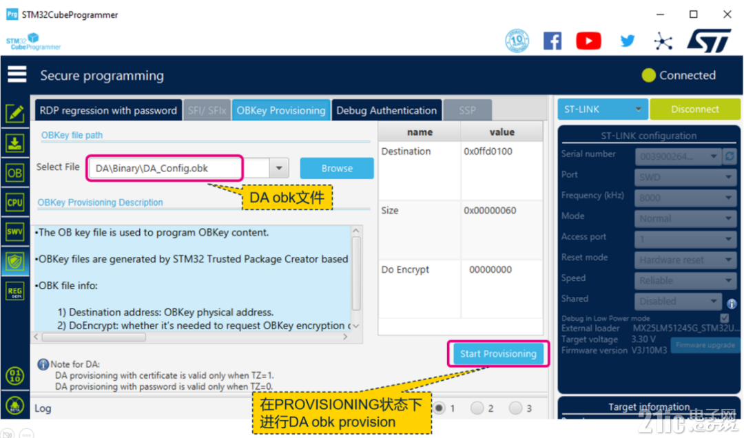This screenshot has width=744, height=438.
Task: Open the YouTube link icon
Action: [x=588, y=41]
